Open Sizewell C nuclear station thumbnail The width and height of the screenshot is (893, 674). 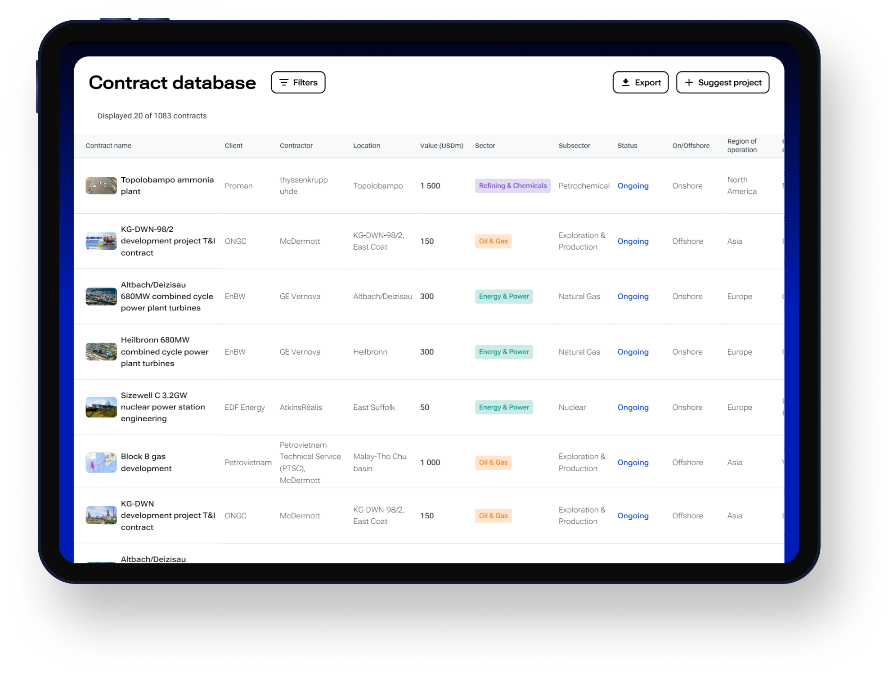(101, 407)
